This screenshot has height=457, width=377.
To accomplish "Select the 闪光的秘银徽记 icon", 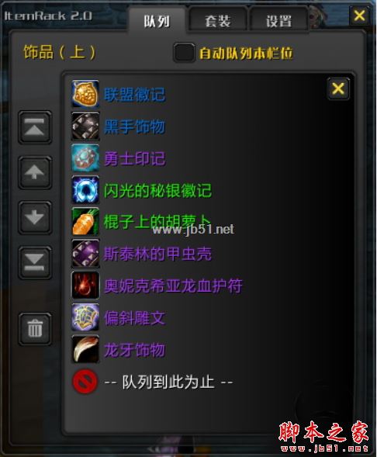I will point(85,190).
